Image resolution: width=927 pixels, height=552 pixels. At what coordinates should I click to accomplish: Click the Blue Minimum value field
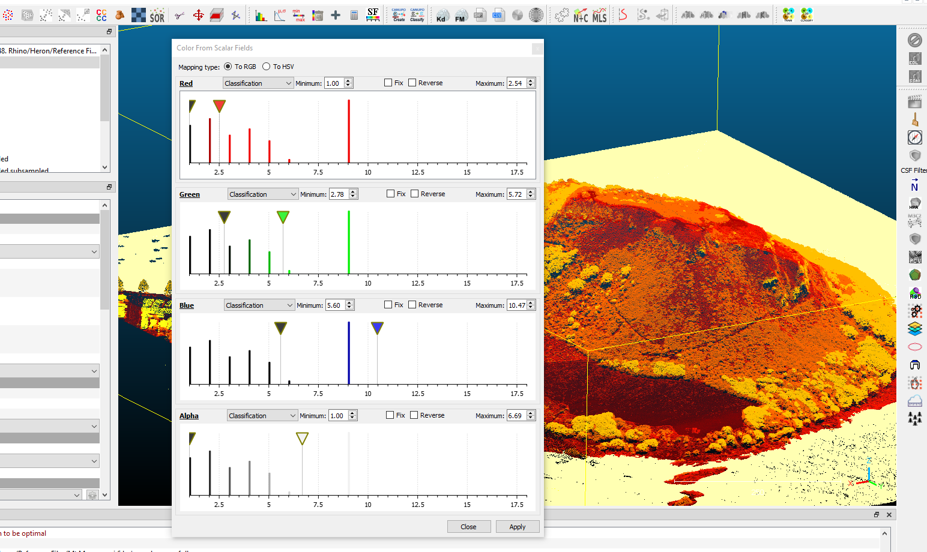334,305
